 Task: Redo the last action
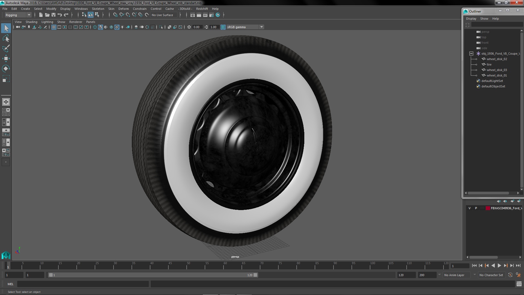pos(66,15)
